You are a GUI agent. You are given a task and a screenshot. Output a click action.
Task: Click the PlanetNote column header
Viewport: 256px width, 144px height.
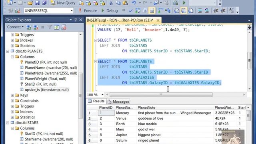(175, 108)
